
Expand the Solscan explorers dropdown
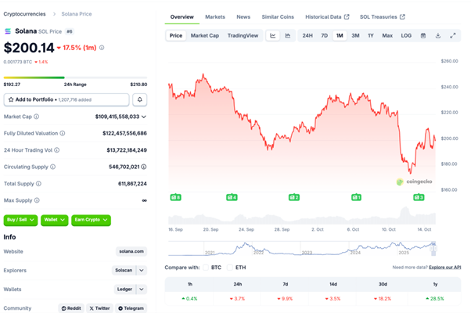click(142, 270)
